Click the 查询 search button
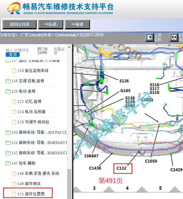 point(13,54)
